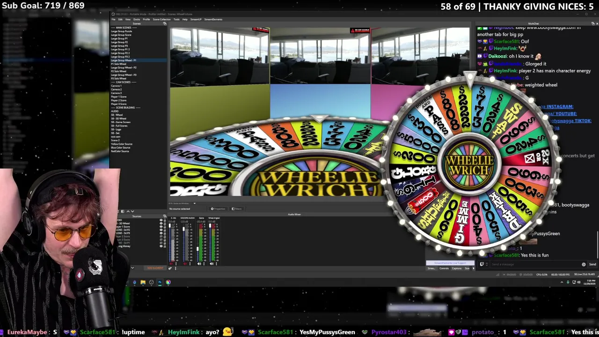
Task: Open the Scene Collection menu
Action: [162, 20]
